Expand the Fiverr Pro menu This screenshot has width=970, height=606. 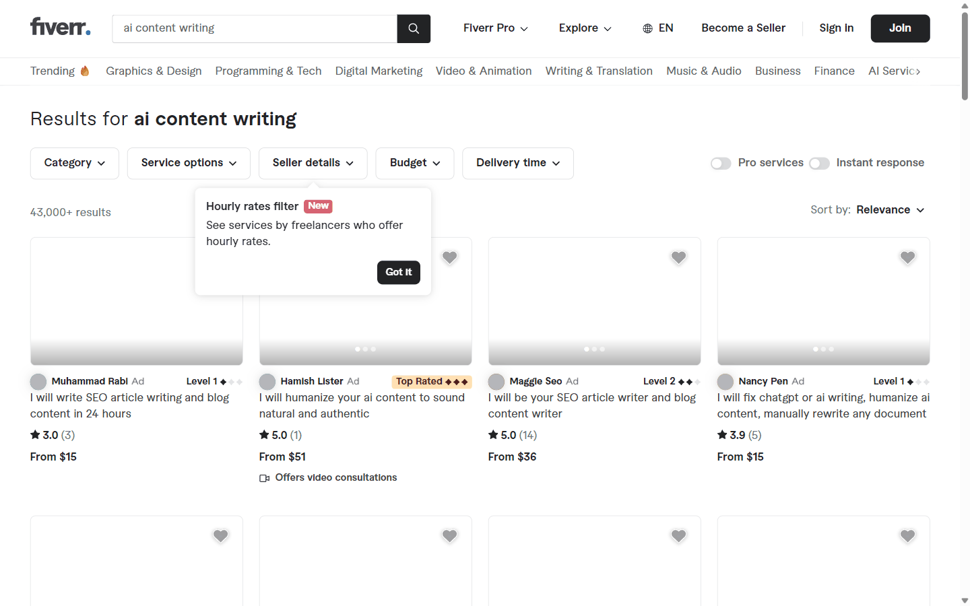coord(496,28)
